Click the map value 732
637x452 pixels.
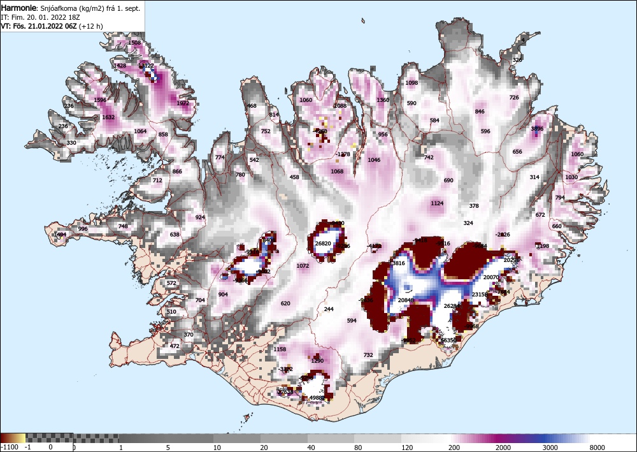(368, 355)
